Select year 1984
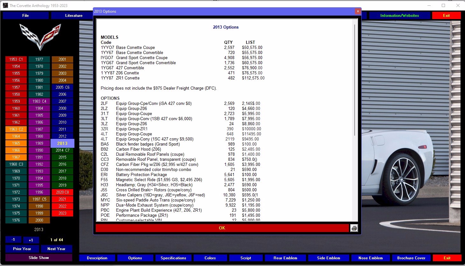This screenshot has height=266, width=465. tap(39, 108)
